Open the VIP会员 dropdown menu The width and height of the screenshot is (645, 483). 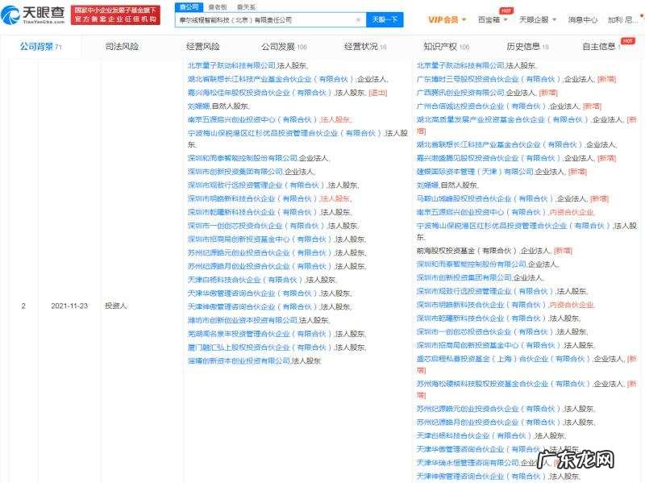coord(463,19)
